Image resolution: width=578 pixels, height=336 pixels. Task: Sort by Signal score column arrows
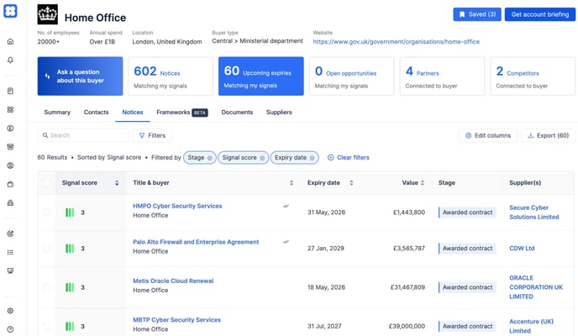click(117, 183)
